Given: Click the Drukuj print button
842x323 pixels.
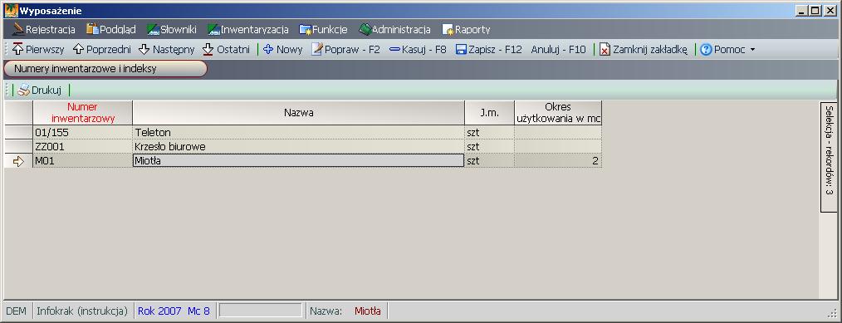Looking at the screenshot, I should point(39,91).
